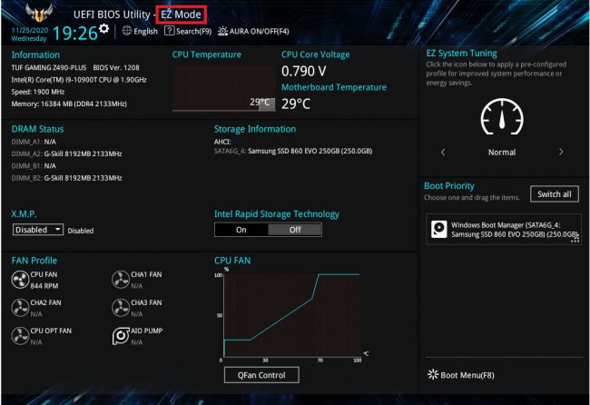
Task: Select the CHA1 FAN icon
Action: point(121,280)
